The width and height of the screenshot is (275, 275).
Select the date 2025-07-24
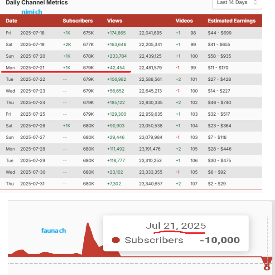(x=33, y=103)
